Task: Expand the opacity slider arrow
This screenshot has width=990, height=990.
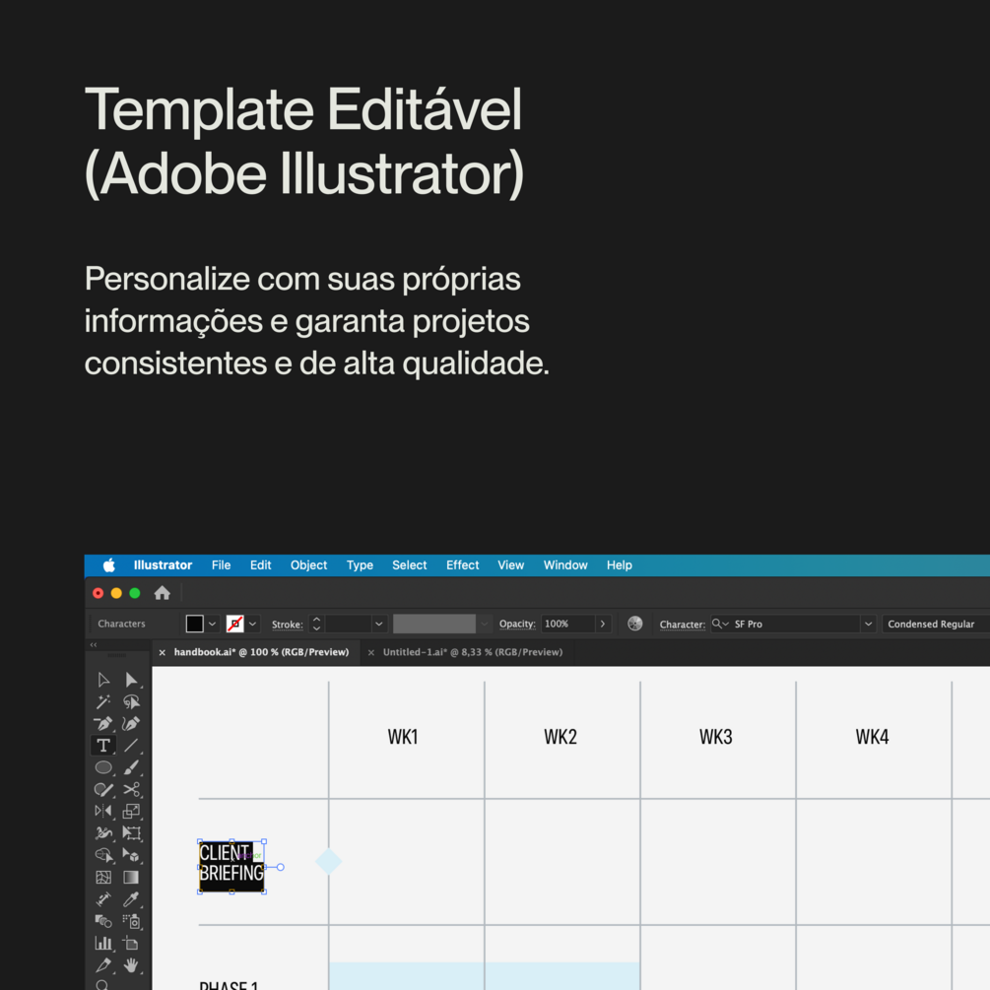Action: point(603,624)
